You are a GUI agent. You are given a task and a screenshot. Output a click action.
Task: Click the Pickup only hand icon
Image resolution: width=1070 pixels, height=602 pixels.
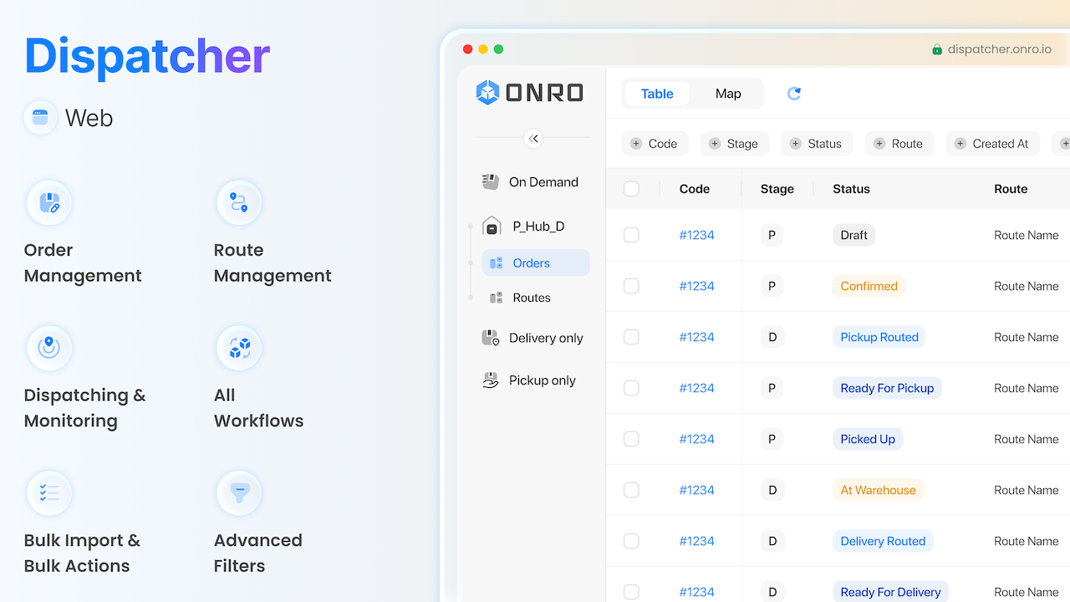click(491, 380)
